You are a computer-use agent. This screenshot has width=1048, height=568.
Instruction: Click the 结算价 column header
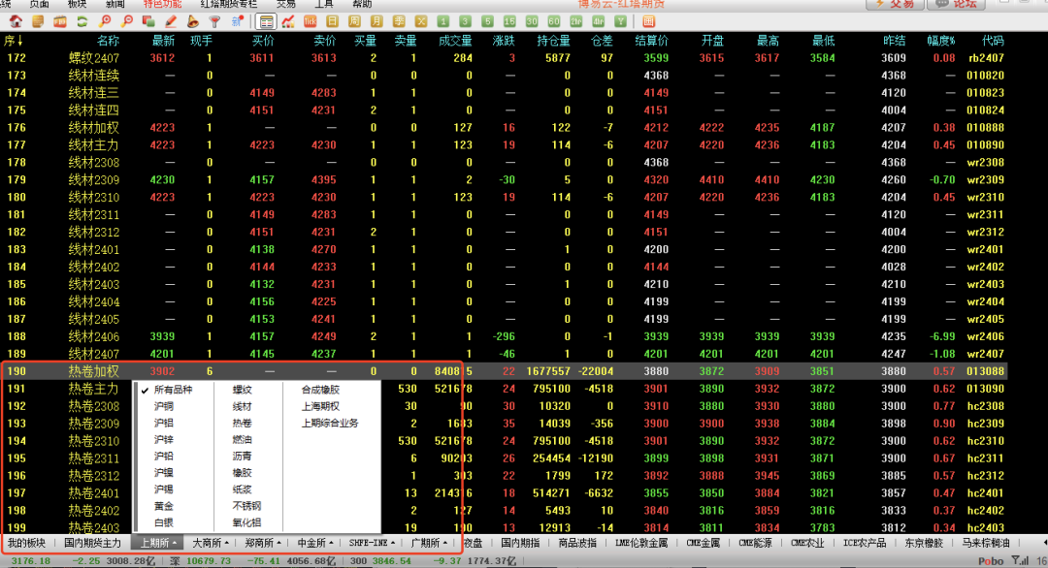652,41
